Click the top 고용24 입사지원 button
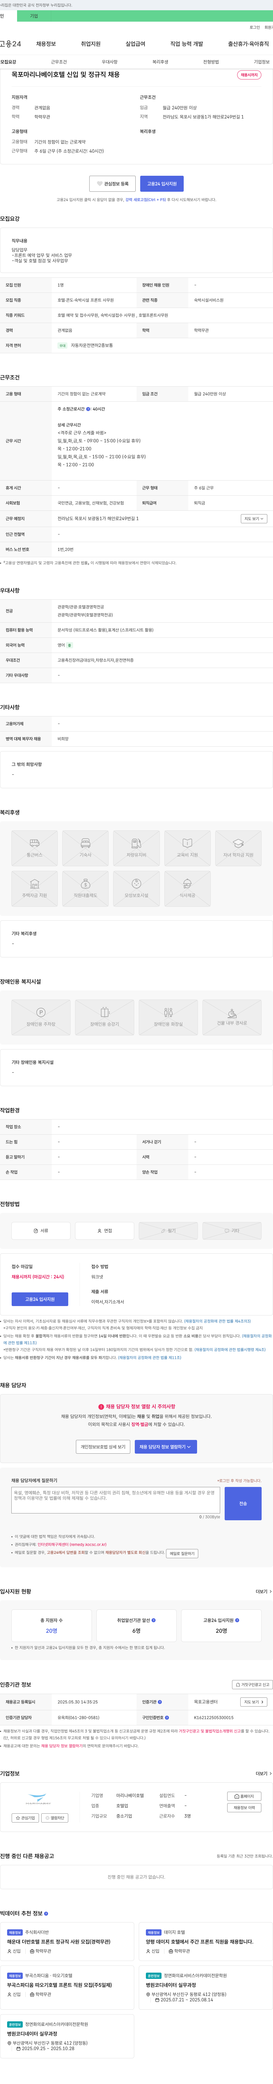 point(162,184)
